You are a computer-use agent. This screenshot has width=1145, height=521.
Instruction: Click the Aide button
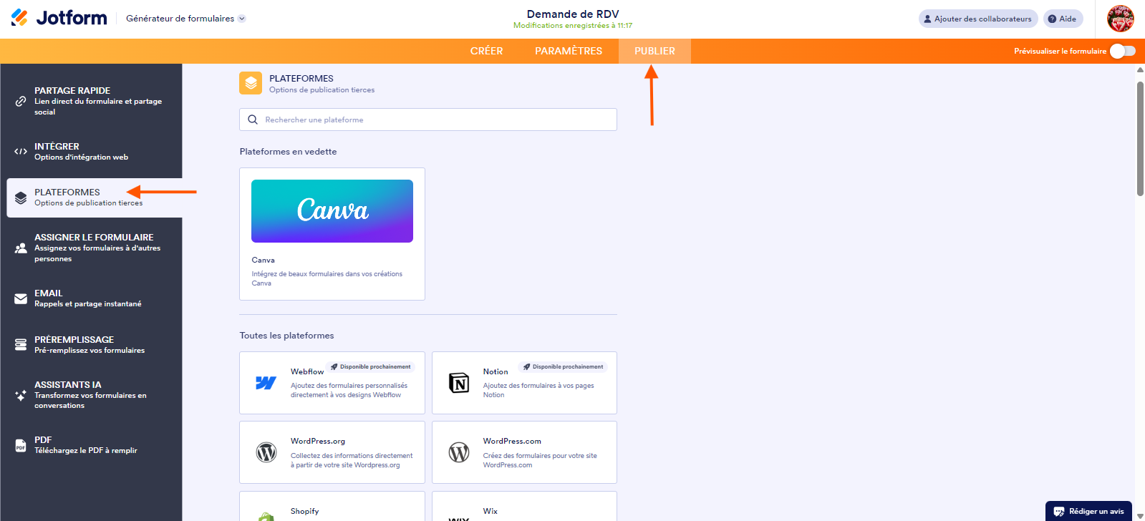(1063, 19)
